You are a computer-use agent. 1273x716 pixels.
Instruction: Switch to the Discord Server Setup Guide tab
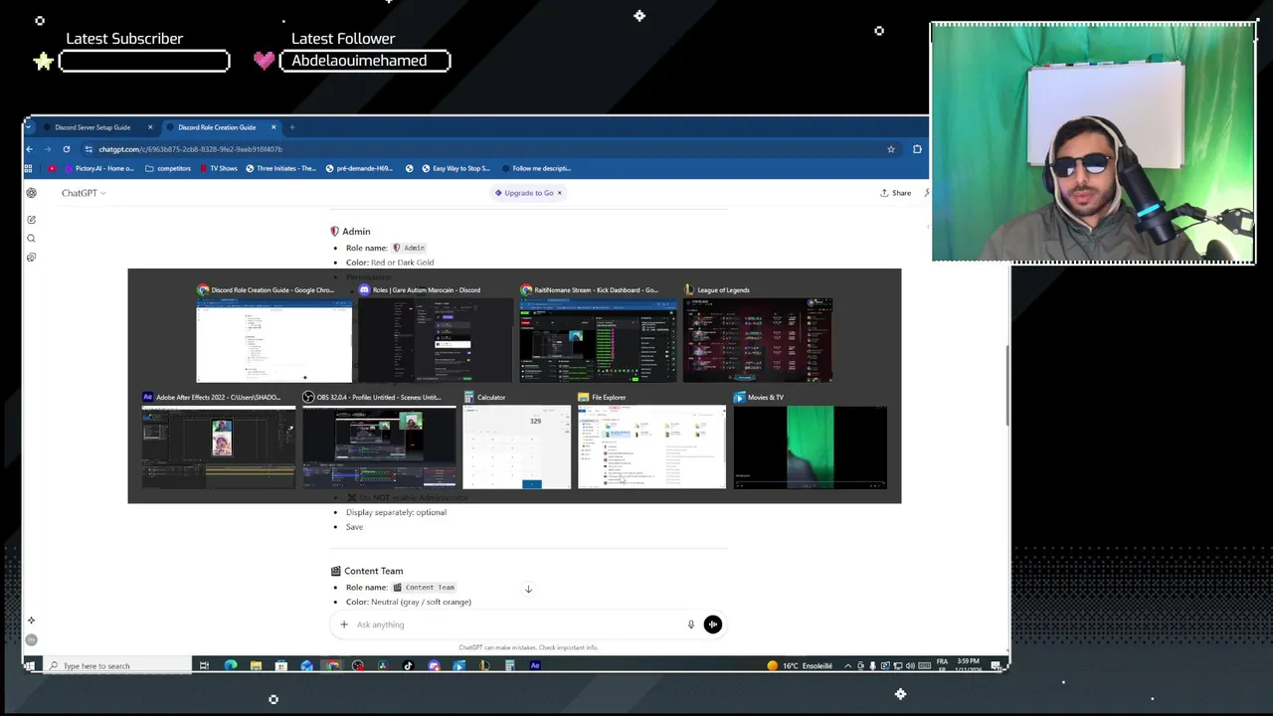(x=92, y=127)
